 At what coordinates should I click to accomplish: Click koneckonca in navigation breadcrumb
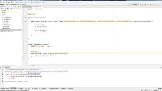pos(13,4)
